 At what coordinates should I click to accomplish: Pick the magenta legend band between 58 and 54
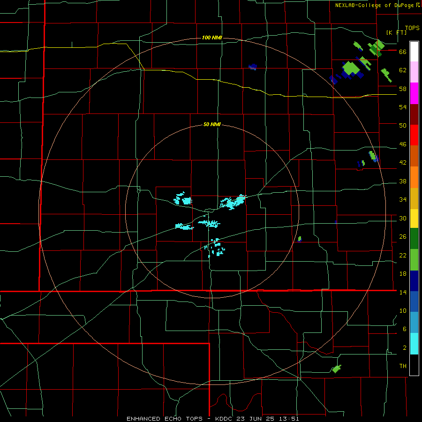(414, 93)
